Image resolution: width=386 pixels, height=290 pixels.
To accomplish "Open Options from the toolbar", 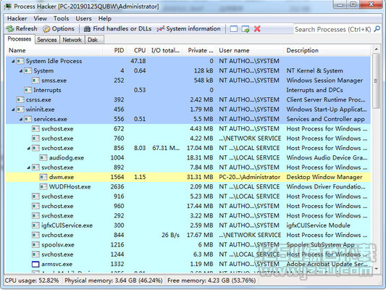I will click(x=59, y=29).
